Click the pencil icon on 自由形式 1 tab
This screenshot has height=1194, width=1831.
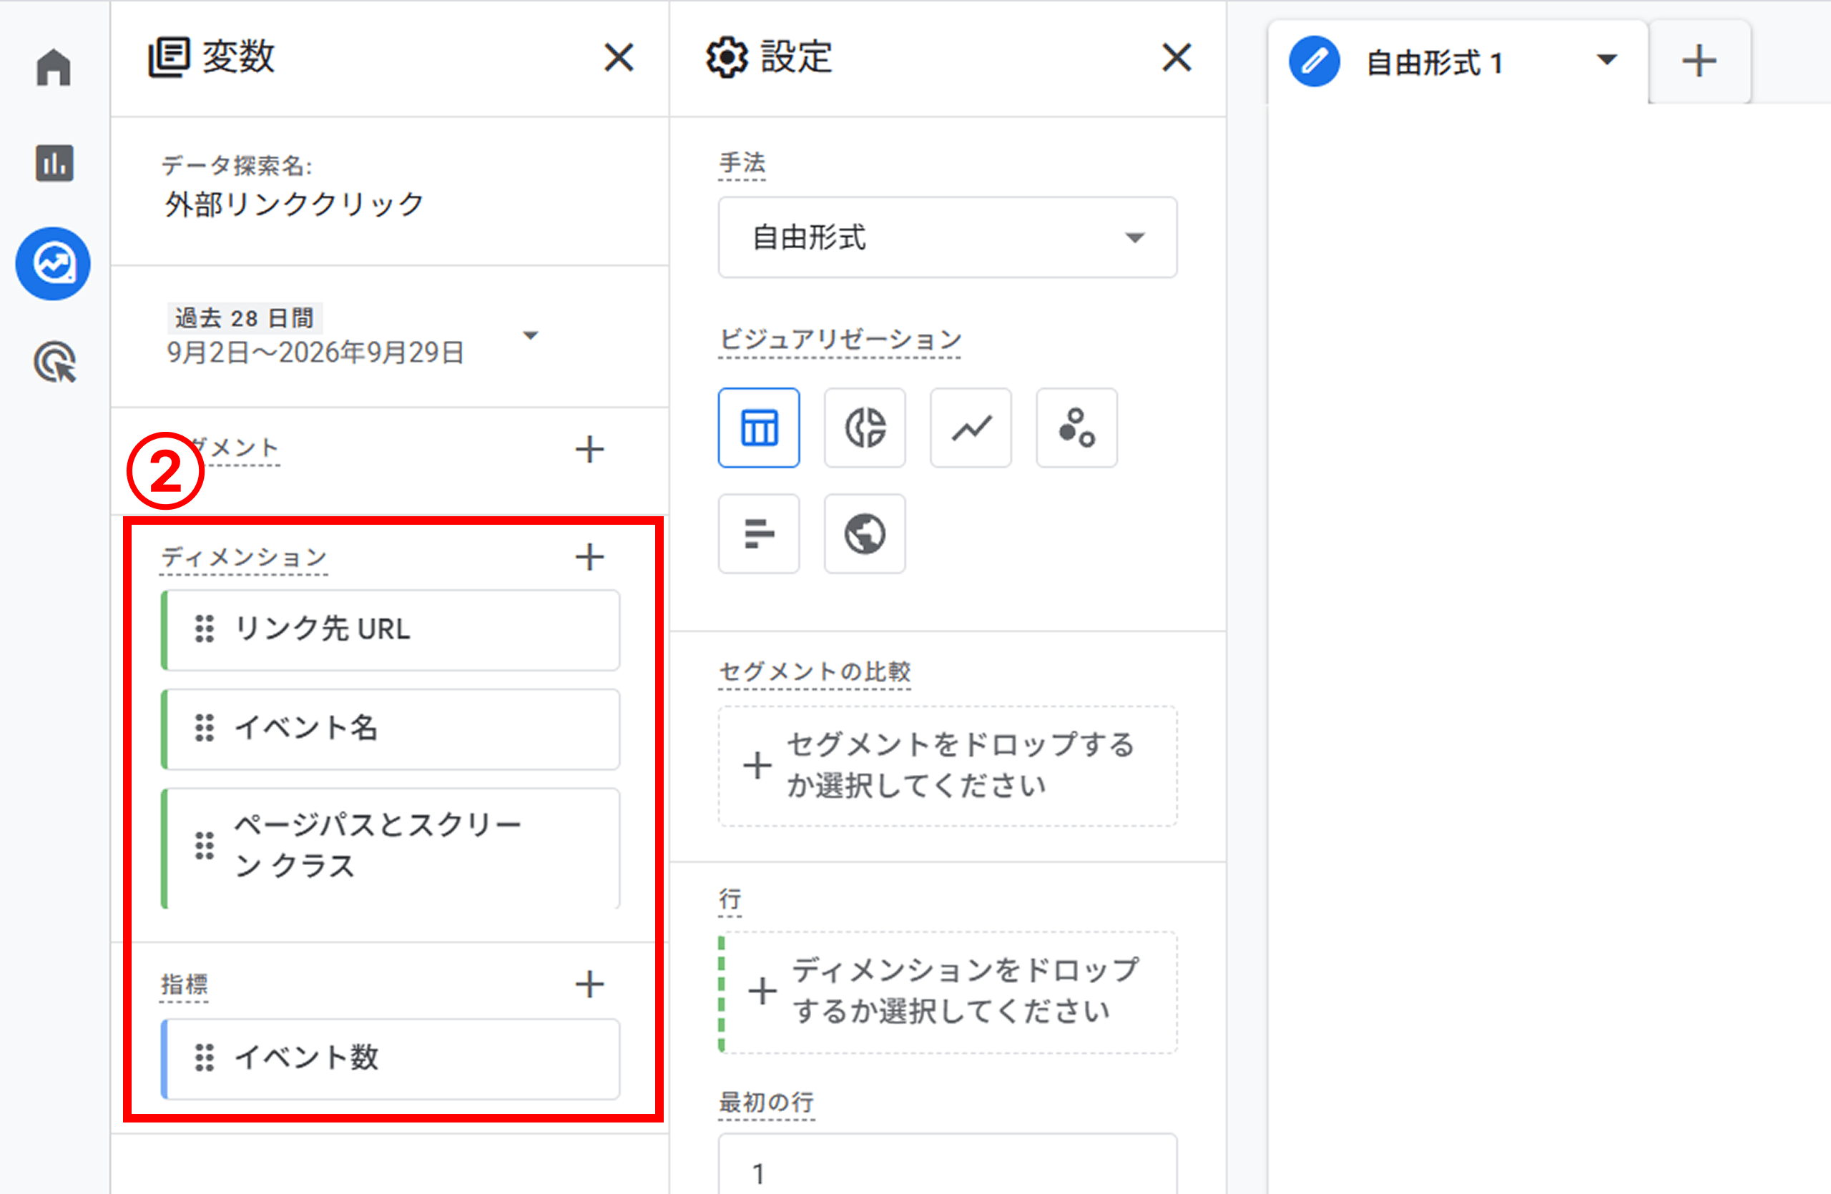[1315, 61]
